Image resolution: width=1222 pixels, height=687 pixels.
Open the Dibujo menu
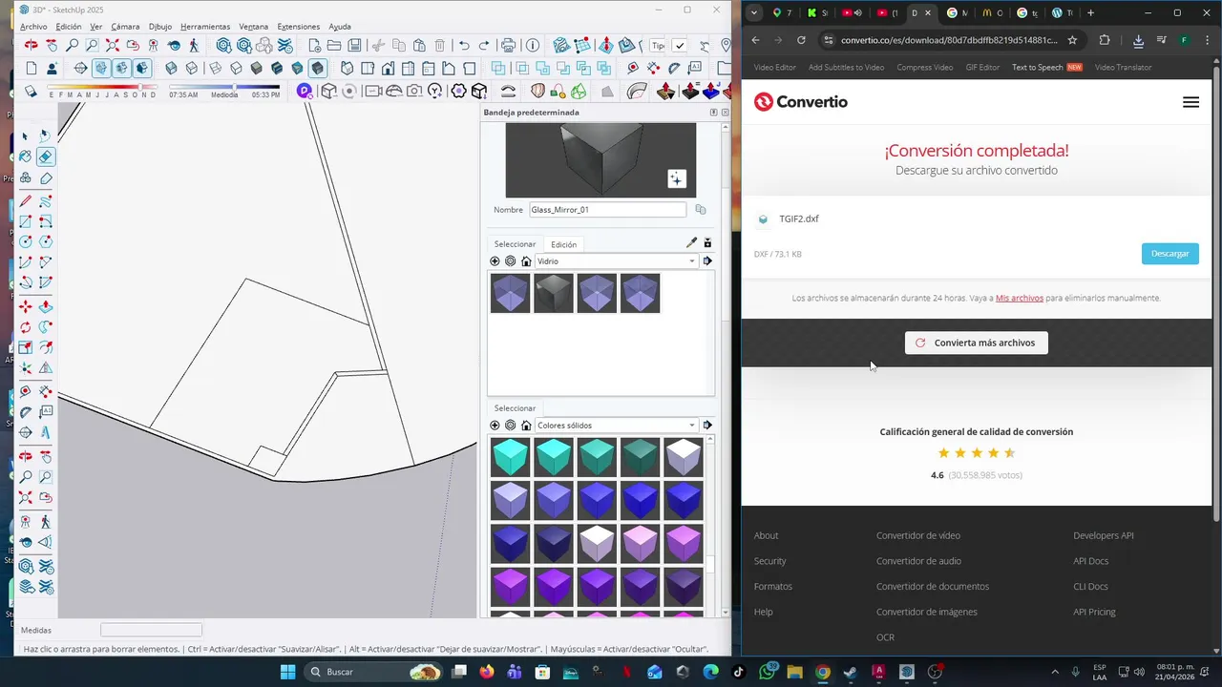[x=160, y=27]
